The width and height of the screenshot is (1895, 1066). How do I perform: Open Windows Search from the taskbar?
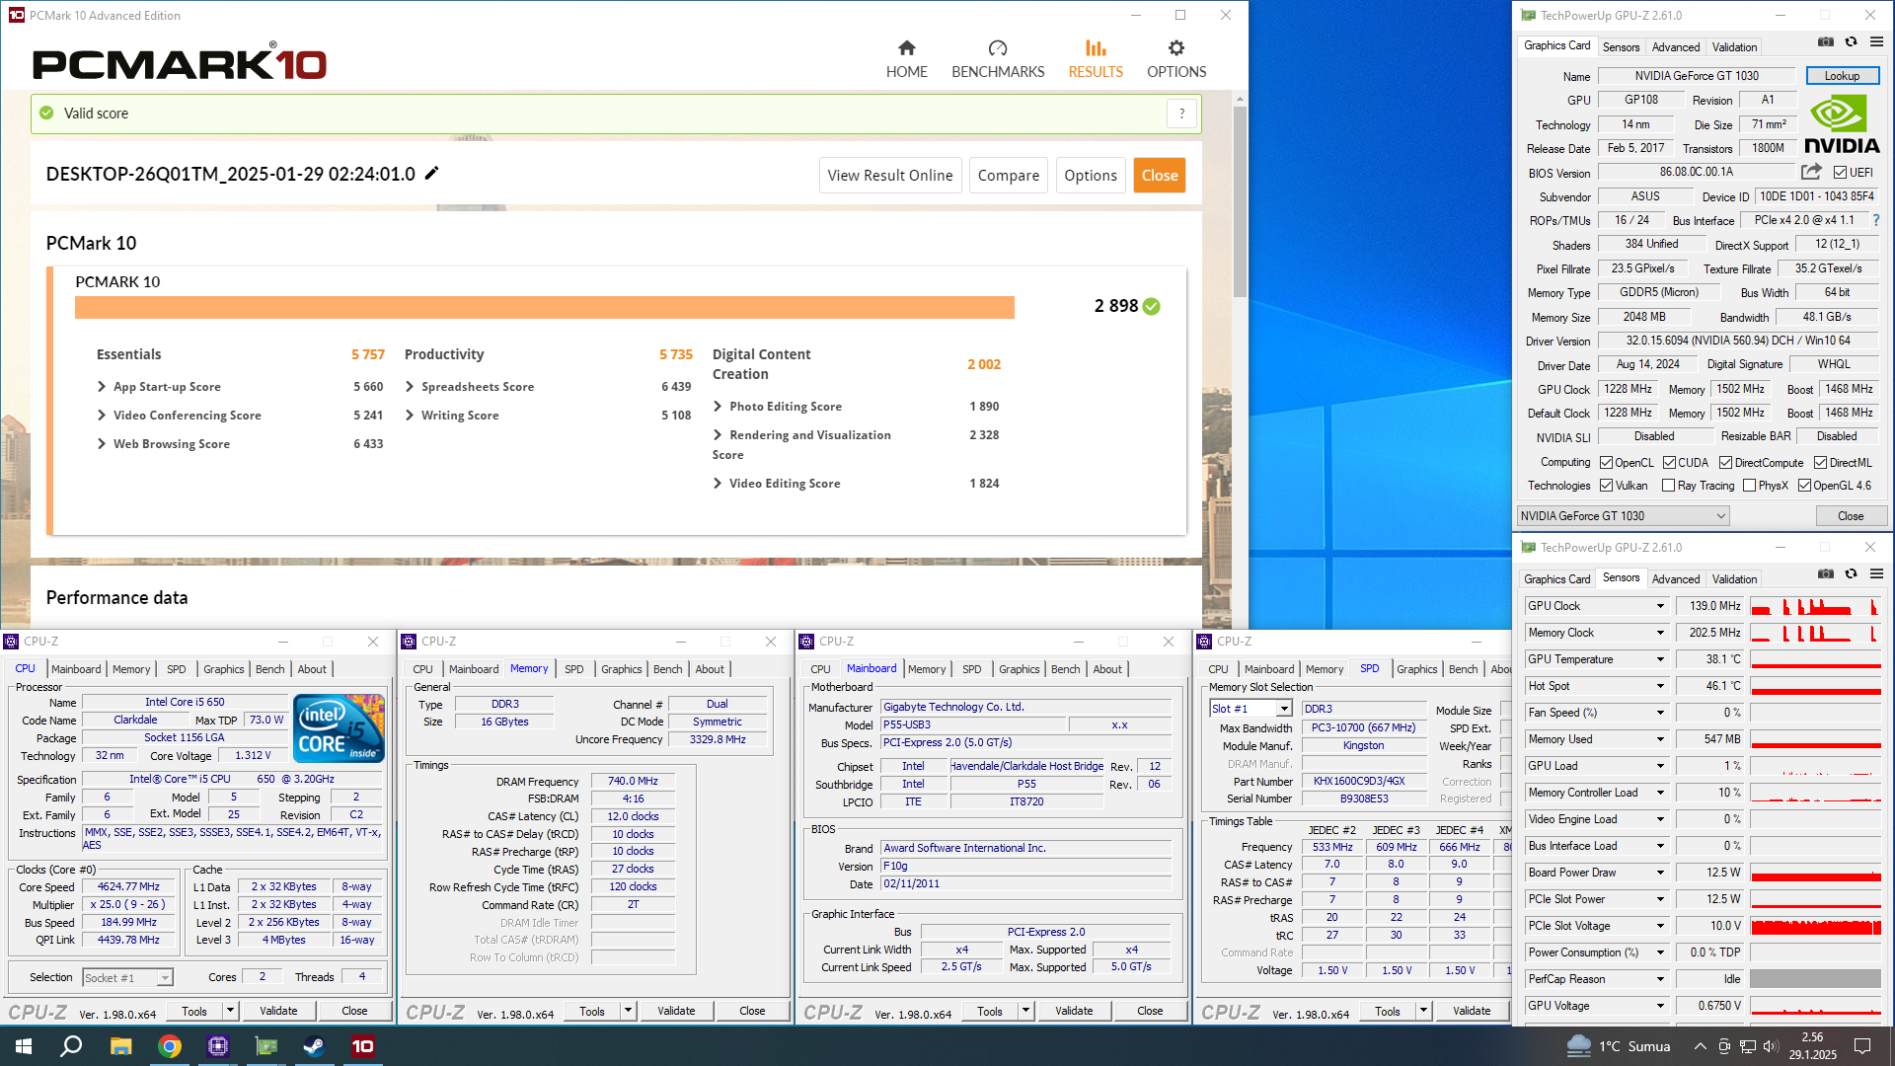71,1046
